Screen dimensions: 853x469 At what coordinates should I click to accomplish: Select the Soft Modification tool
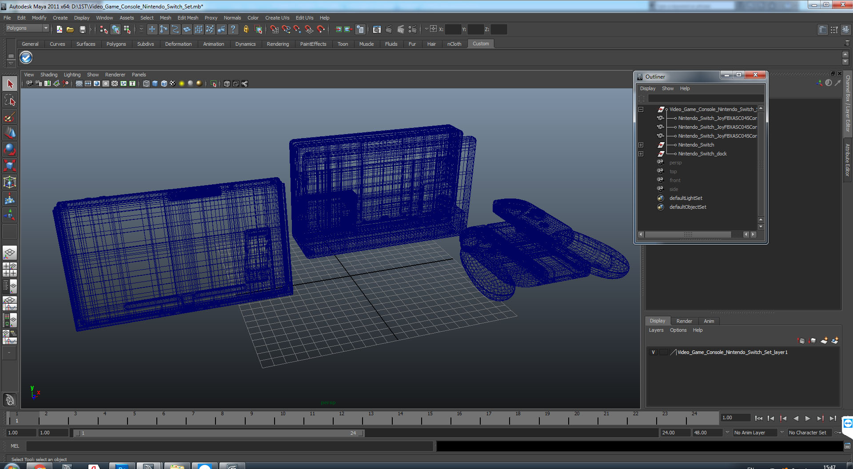pos(10,199)
